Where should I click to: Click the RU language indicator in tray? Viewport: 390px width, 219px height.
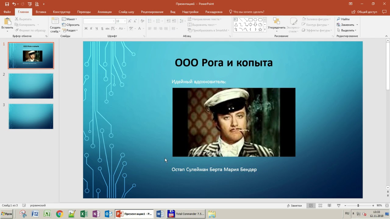347,214
